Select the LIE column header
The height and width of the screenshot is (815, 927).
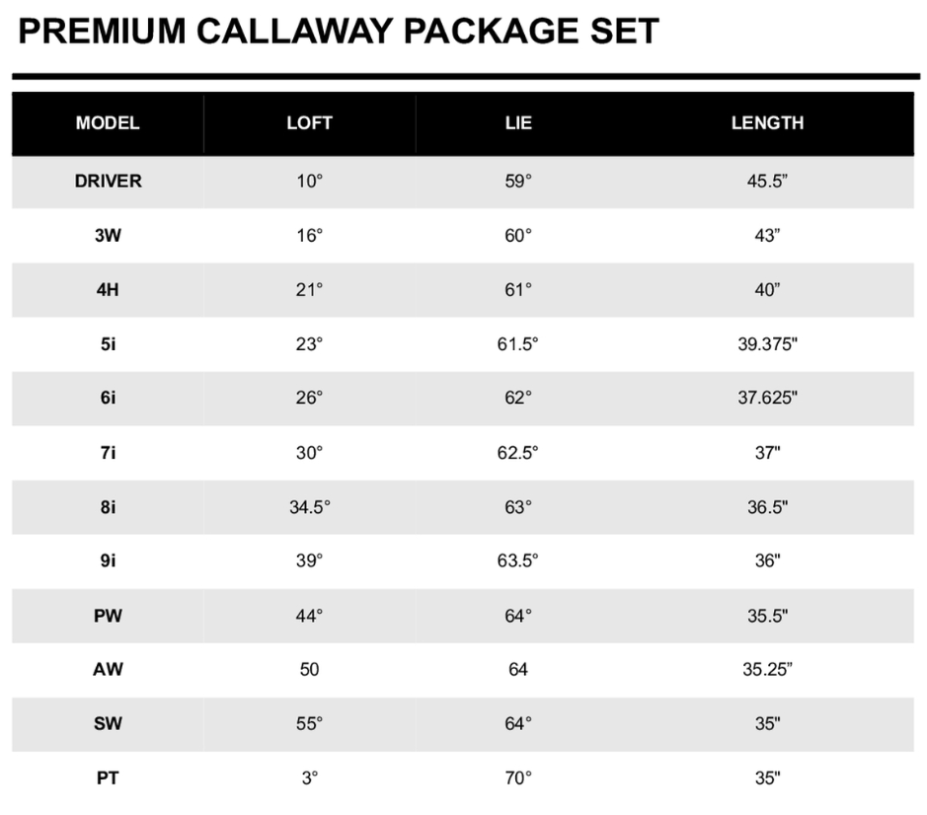[517, 123]
